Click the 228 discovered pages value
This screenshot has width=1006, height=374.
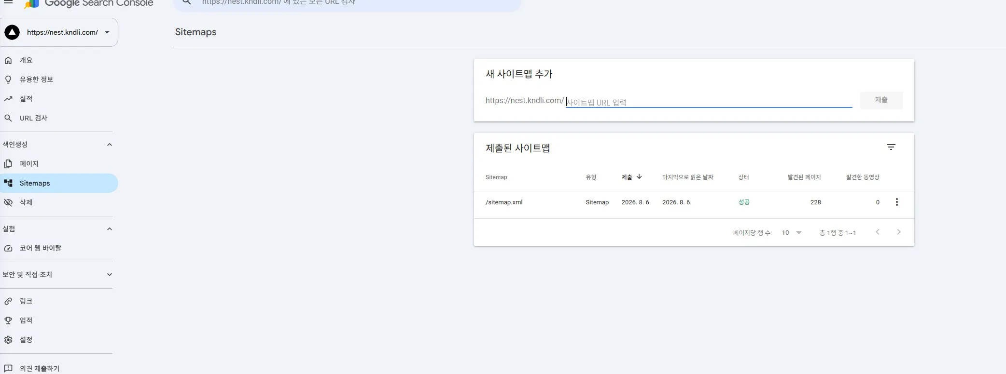[816, 202]
